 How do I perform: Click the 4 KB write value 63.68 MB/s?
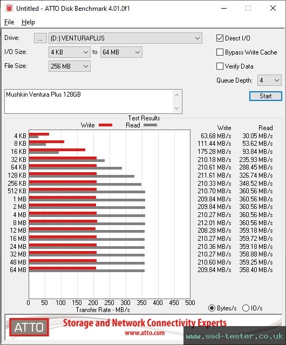pyautogui.click(x=216, y=136)
